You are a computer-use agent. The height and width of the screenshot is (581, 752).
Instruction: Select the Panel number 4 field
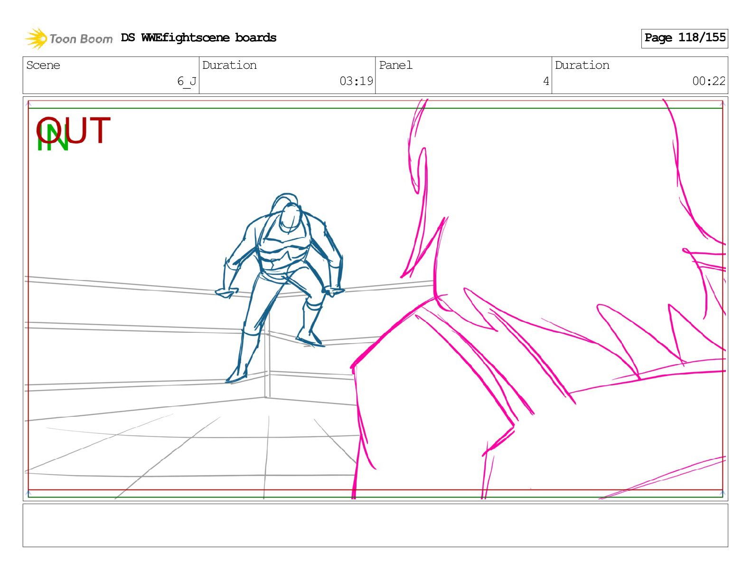click(546, 82)
